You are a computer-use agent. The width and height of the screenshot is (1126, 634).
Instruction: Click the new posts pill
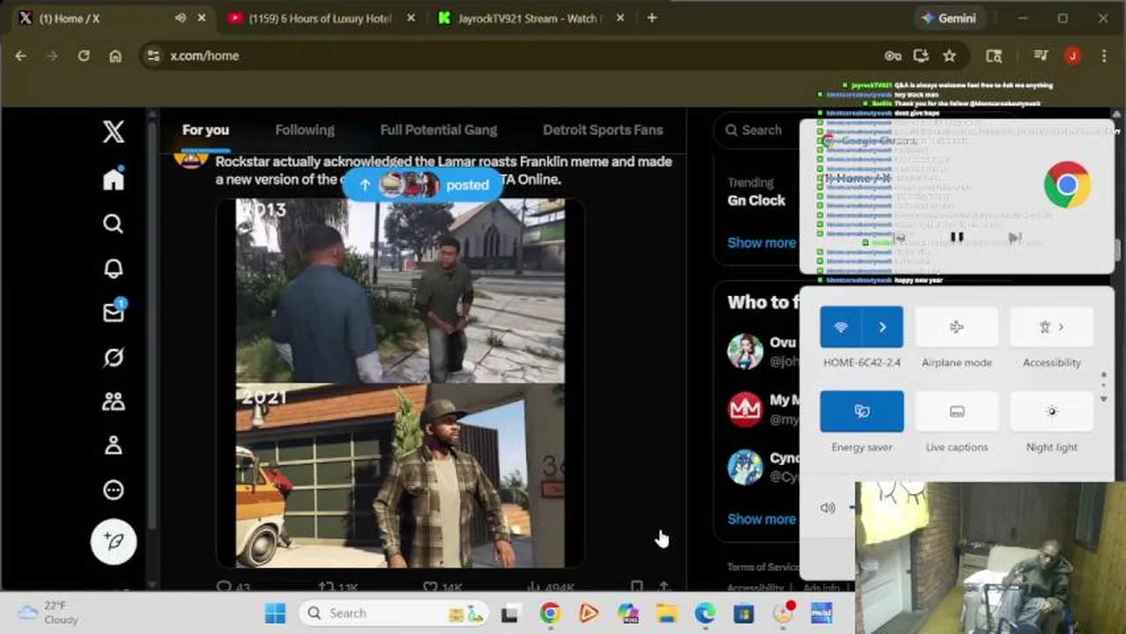(421, 185)
